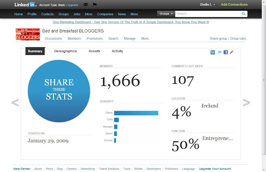The height and width of the screenshot is (172, 266).
Task: Open the Groups search scope dropdown
Action: [166, 14]
